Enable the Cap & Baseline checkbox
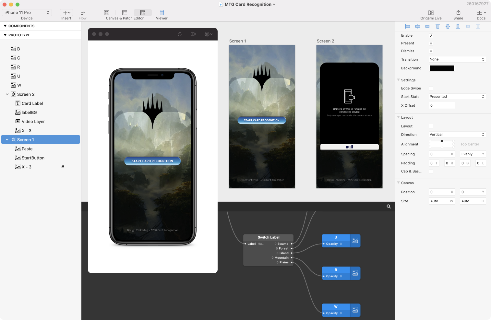 tap(431, 172)
